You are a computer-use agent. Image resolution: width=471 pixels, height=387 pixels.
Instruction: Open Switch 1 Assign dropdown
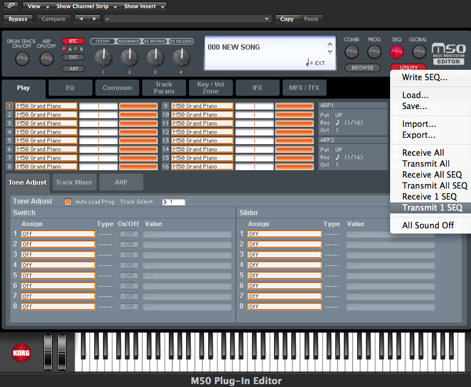point(58,234)
